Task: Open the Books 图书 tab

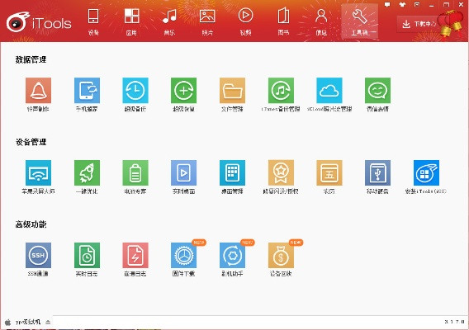Action: tap(283, 21)
